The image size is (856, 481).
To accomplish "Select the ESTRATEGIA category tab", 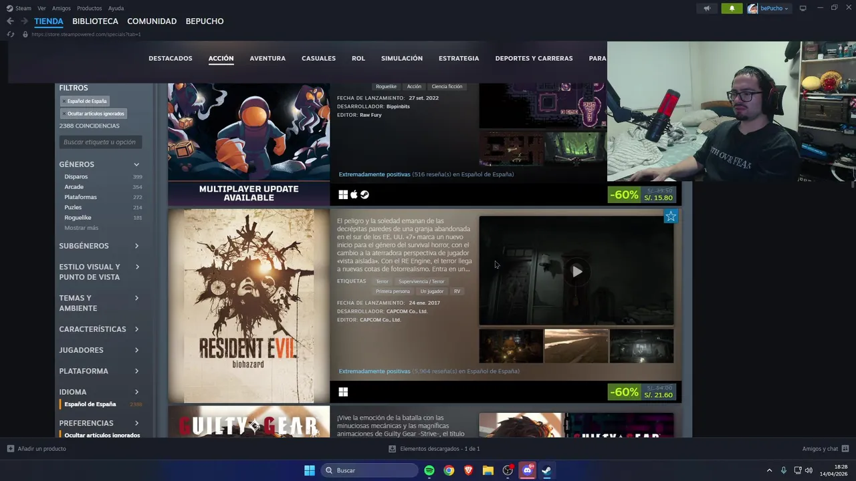I will click(x=459, y=58).
